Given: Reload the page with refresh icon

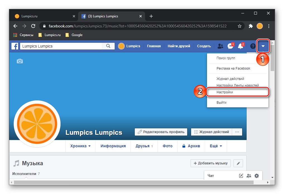Looking at the screenshot, I should pyautogui.click(x=33, y=26).
